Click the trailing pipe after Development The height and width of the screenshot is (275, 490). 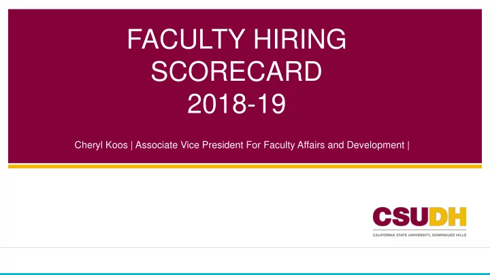[x=408, y=145]
